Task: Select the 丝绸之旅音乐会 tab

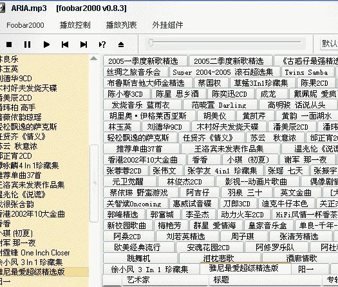Action: tap(136, 72)
